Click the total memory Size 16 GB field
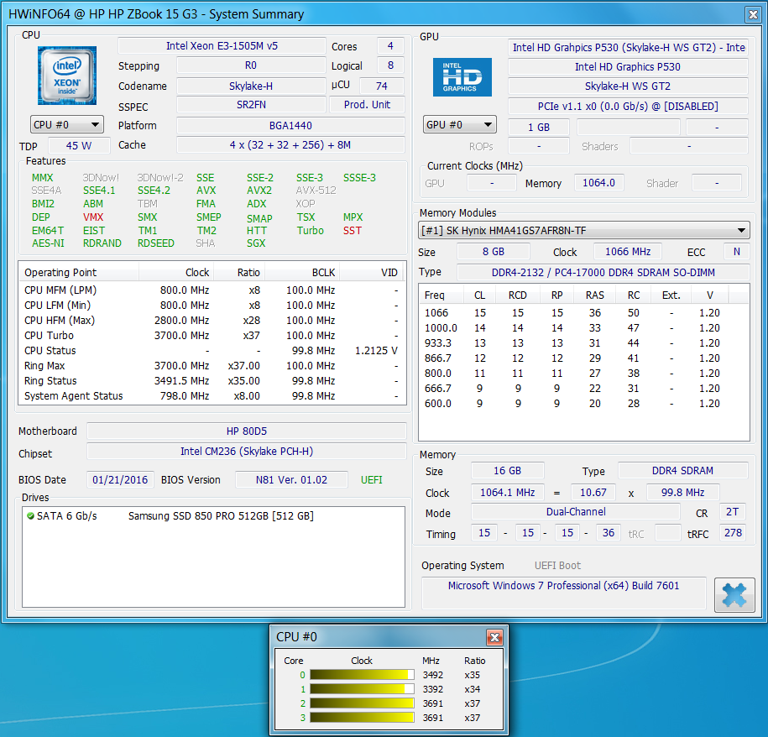Viewport: 768px width, 737px height. coord(508,471)
